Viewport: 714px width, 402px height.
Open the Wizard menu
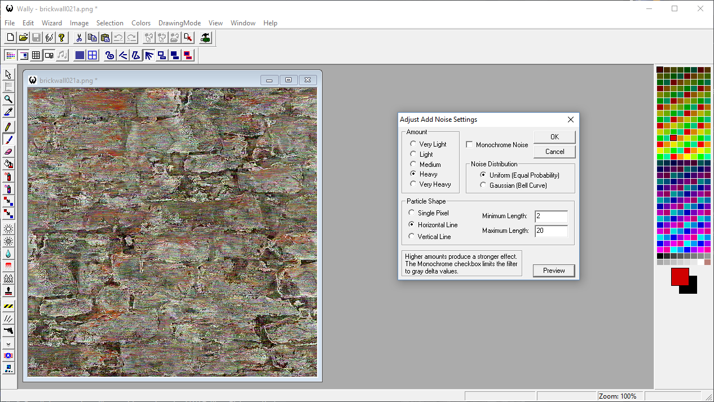(51, 23)
